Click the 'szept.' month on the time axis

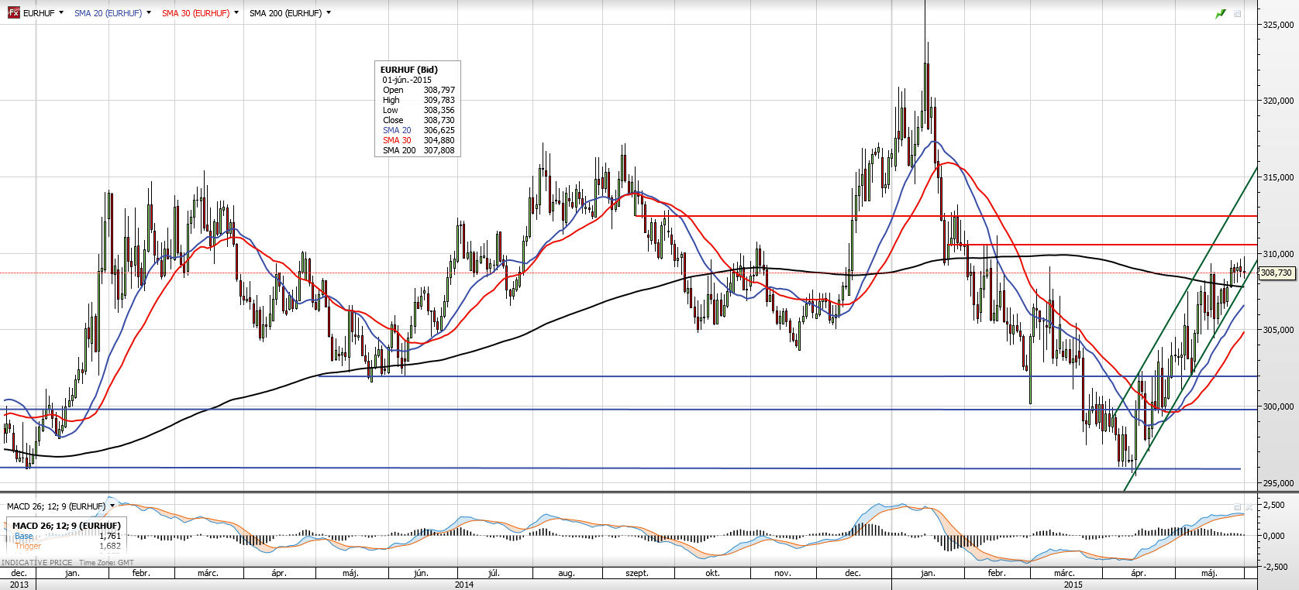[x=636, y=573]
